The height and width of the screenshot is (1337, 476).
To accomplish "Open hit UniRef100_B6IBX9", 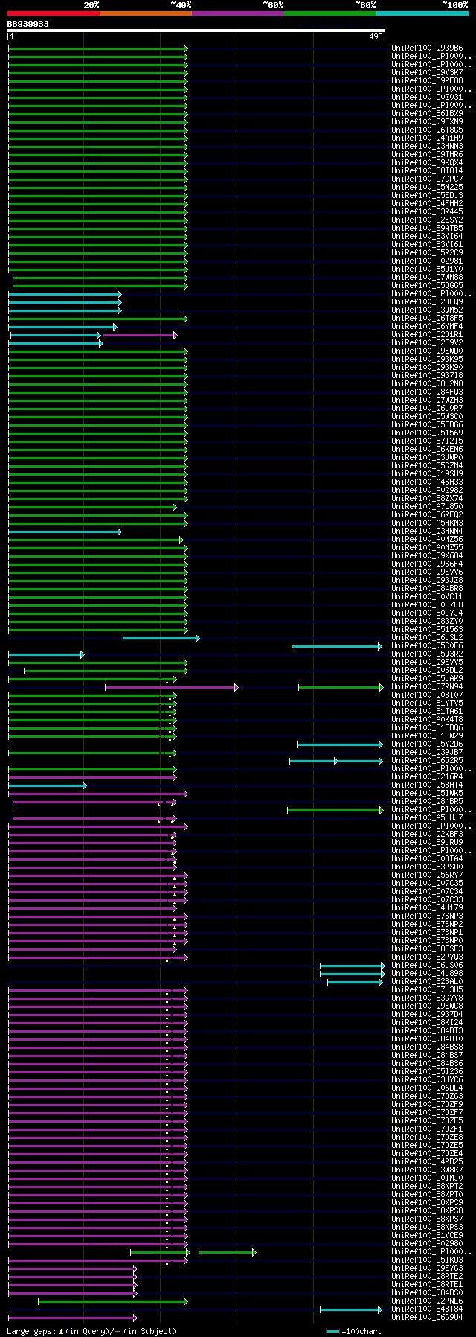I will click(427, 114).
